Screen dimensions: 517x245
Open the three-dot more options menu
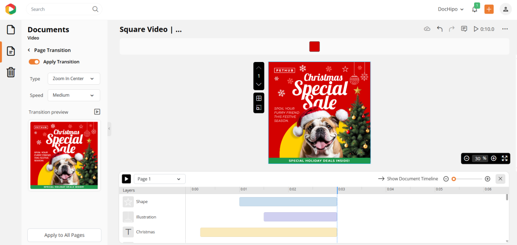click(x=505, y=29)
